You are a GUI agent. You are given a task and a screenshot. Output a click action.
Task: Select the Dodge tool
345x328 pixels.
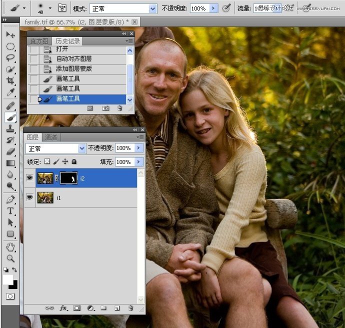coord(10,186)
